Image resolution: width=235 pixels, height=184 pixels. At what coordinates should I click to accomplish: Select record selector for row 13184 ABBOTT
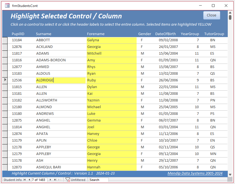[x=5, y=40]
